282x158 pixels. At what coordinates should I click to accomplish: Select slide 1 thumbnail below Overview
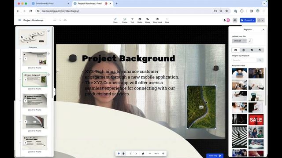click(35, 59)
